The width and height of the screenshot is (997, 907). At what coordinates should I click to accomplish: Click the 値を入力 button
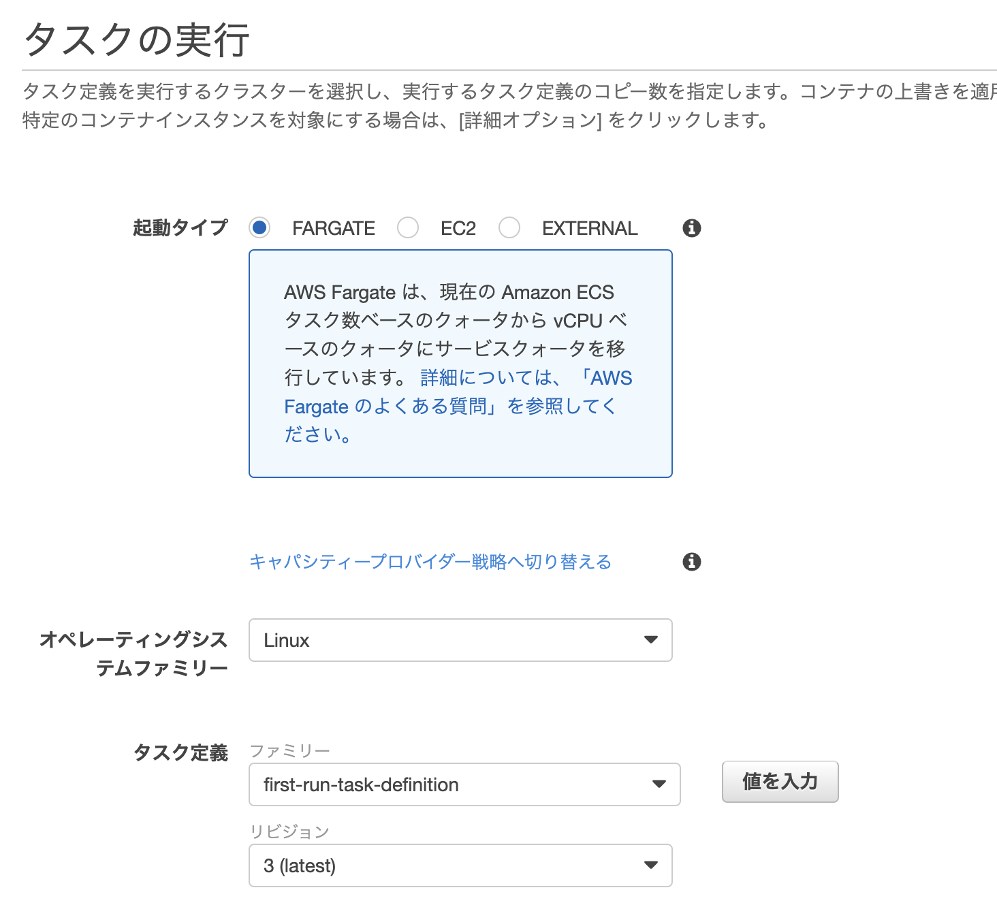tap(780, 782)
